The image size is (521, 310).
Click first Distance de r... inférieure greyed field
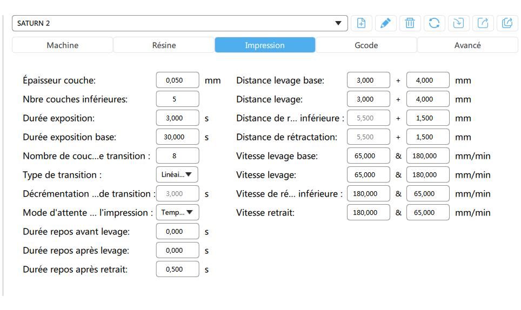tap(368, 118)
